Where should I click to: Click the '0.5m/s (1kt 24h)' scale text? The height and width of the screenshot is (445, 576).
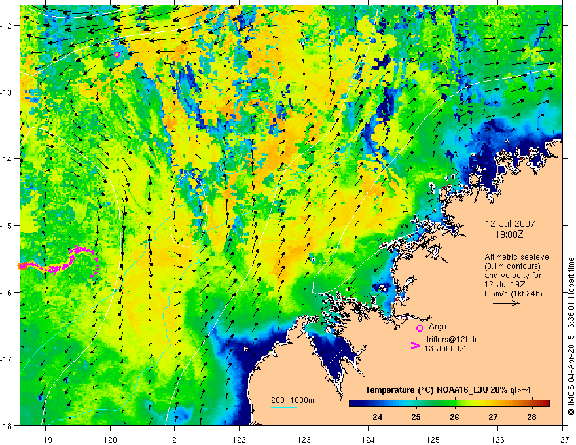tap(513, 294)
